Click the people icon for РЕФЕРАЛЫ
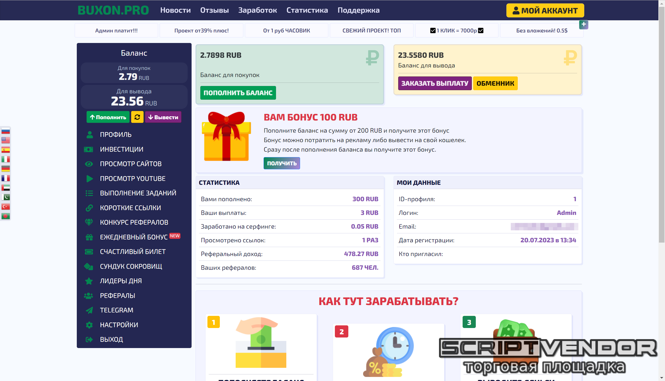Viewport: 665px width, 381px height. (x=88, y=296)
